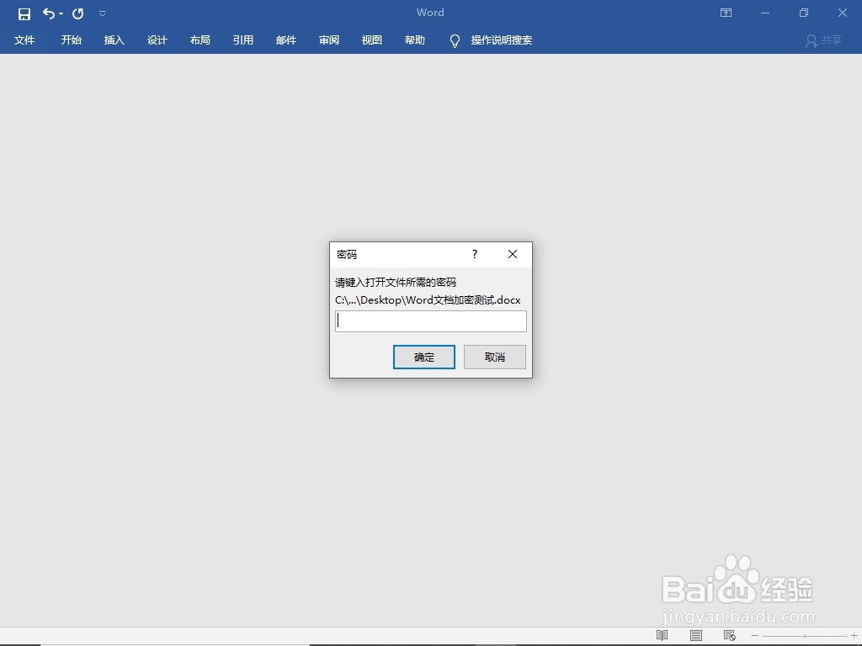Switch to the 审阅 ribbon tab
The image size is (862, 646).
328,40
